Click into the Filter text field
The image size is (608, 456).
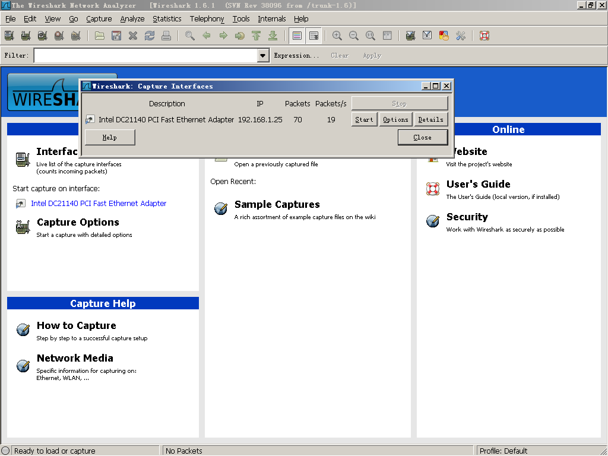pos(145,55)
